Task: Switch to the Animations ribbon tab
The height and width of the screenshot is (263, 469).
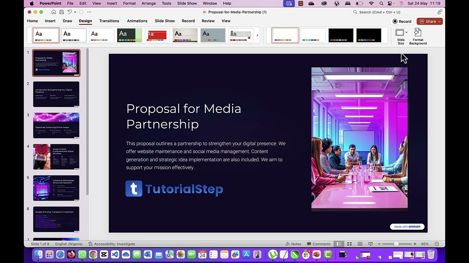Action: coord(137,21)
